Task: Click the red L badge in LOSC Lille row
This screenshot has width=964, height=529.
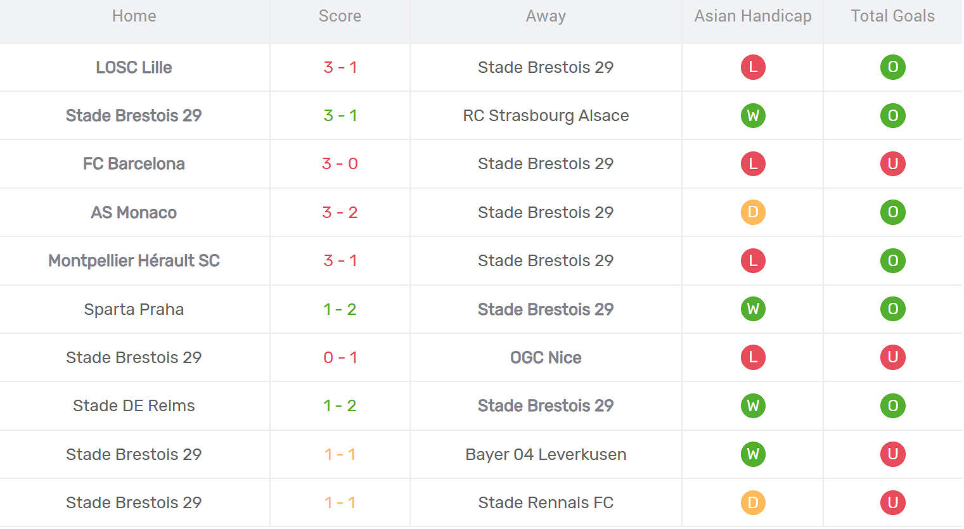Action: 753,67
